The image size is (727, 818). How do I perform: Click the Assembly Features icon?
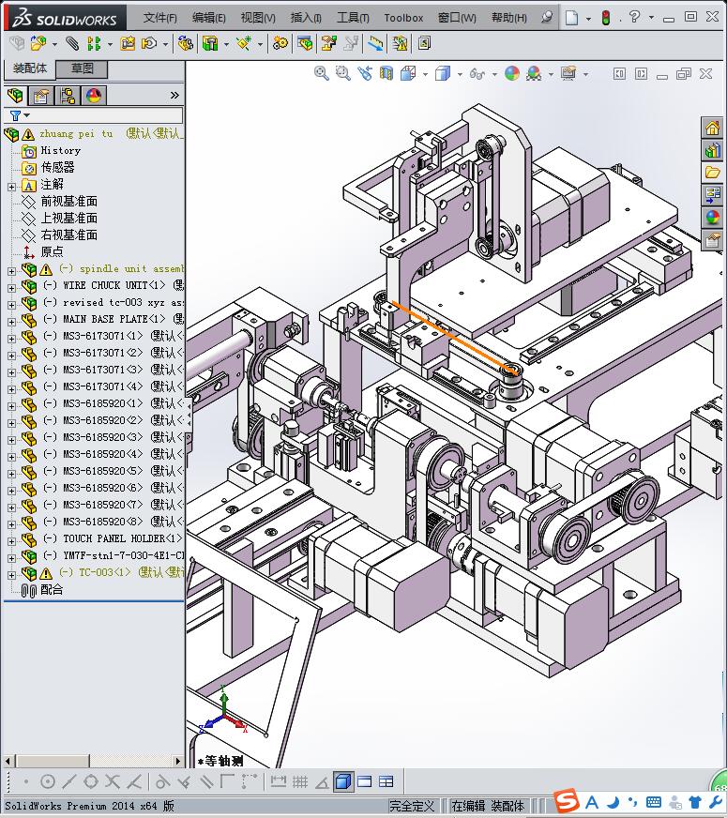coord(210,43)
